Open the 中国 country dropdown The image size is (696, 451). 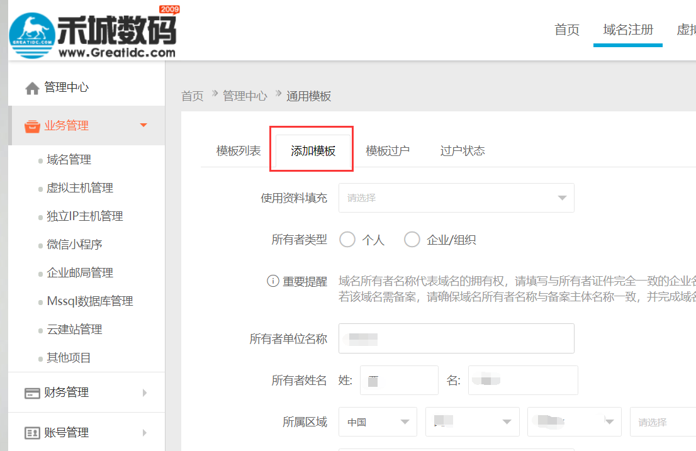[x=378, y=421]
